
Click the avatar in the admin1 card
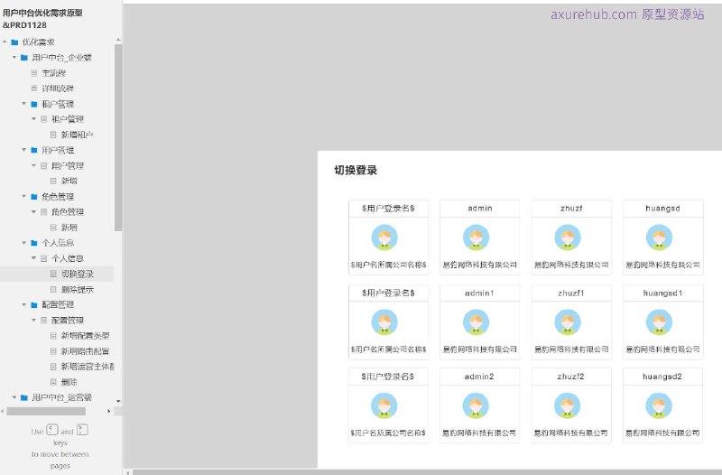coord(476,321)
